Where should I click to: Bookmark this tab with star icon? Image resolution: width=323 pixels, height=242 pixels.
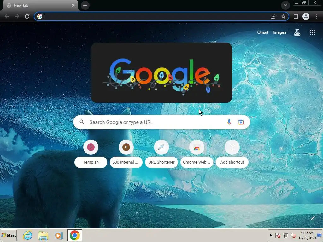pos(283,16)
